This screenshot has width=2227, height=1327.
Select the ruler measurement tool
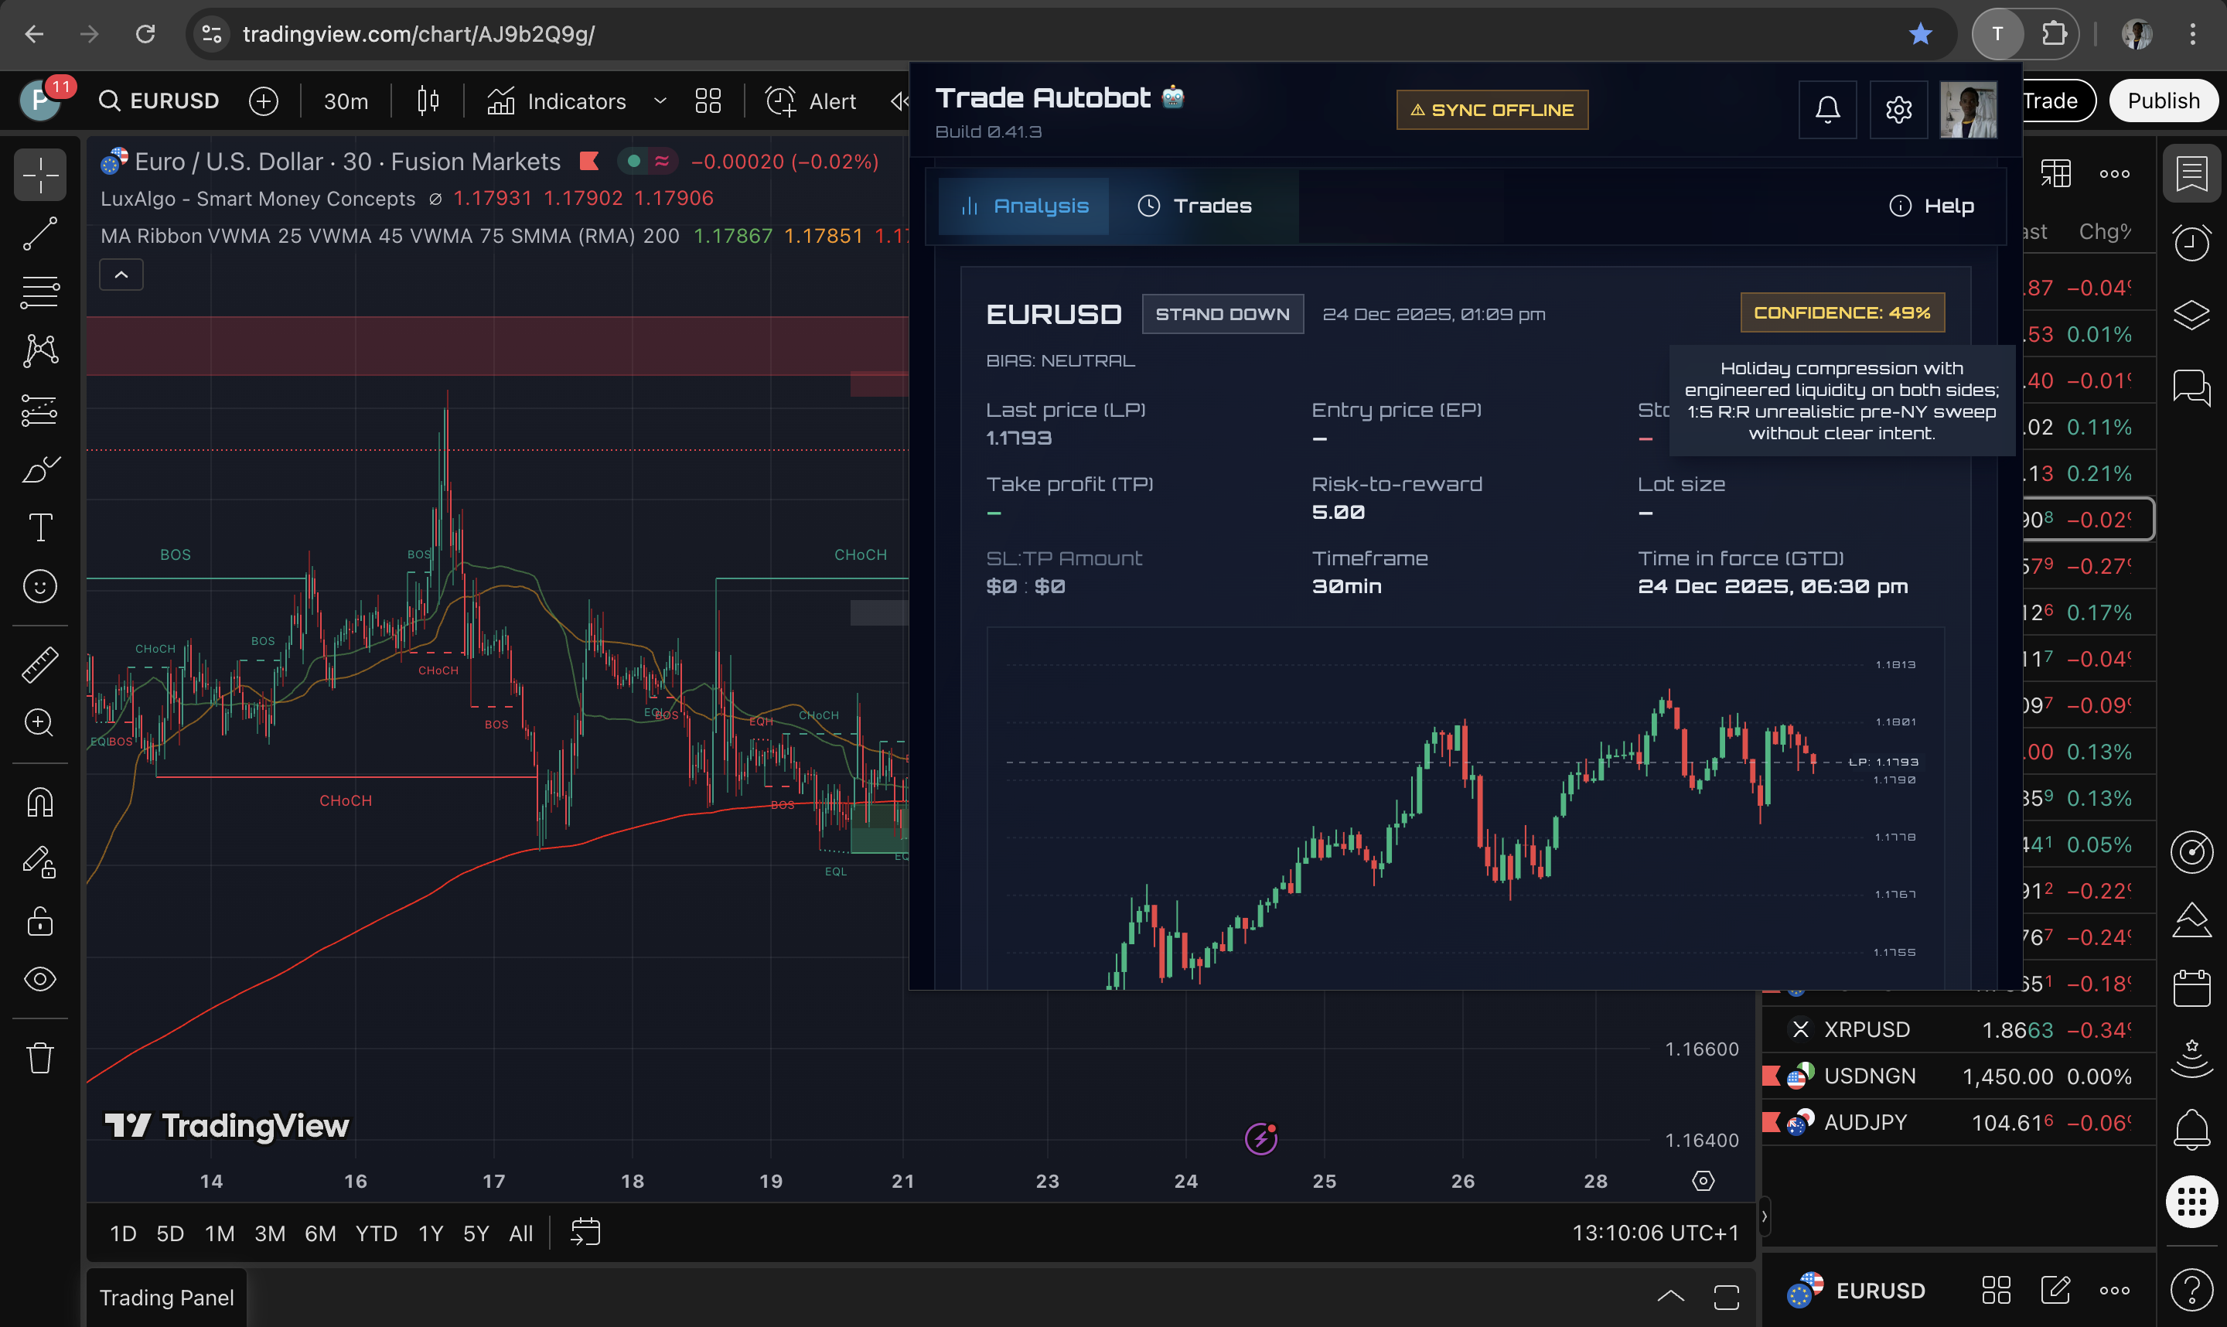39,664
